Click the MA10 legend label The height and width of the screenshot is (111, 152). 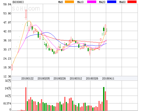(x=80, y=2)
